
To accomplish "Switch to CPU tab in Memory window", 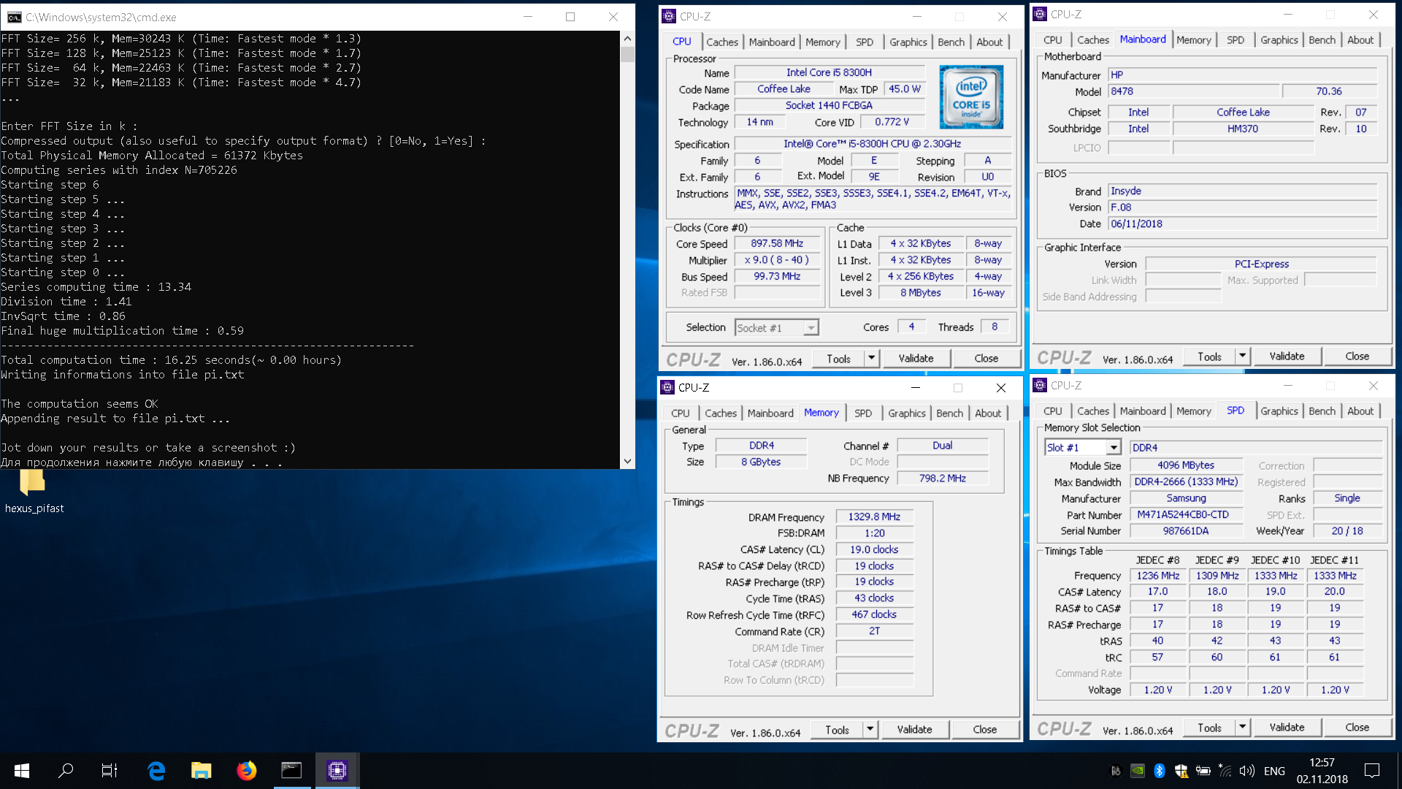I will (x=680, y=413).
